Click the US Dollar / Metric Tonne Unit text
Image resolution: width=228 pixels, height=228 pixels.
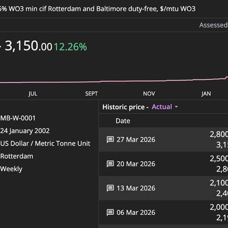[x=45, y=143]
